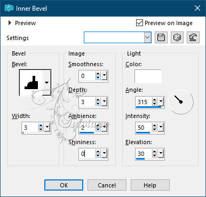Screen dimensions: 206x197
Task: Open the Settings presets dropdown
Action: [147, 37]
